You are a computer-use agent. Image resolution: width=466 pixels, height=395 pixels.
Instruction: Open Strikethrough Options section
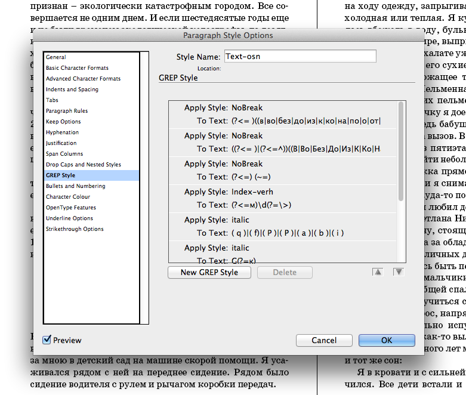(x=75, y=229)
